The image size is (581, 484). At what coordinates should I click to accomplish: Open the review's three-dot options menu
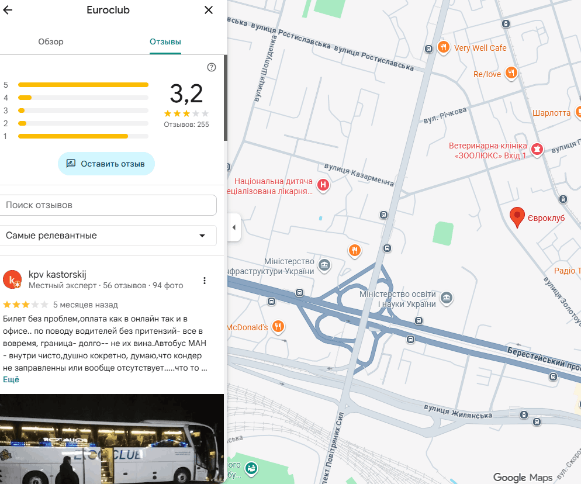pos(205,281)
